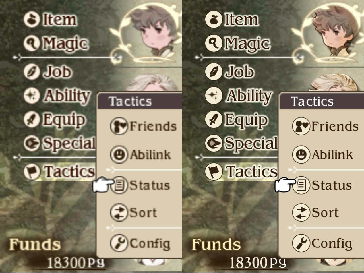The image size is (364, 273).
Task: Click the Status document icon in right submenu
Action: pos(301,185)
